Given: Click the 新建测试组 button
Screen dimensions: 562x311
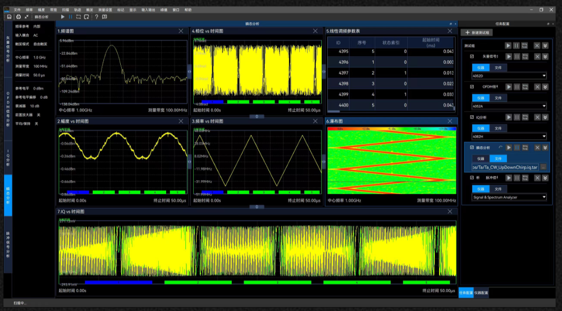Looking at the screenshot, I should (476, 32).
